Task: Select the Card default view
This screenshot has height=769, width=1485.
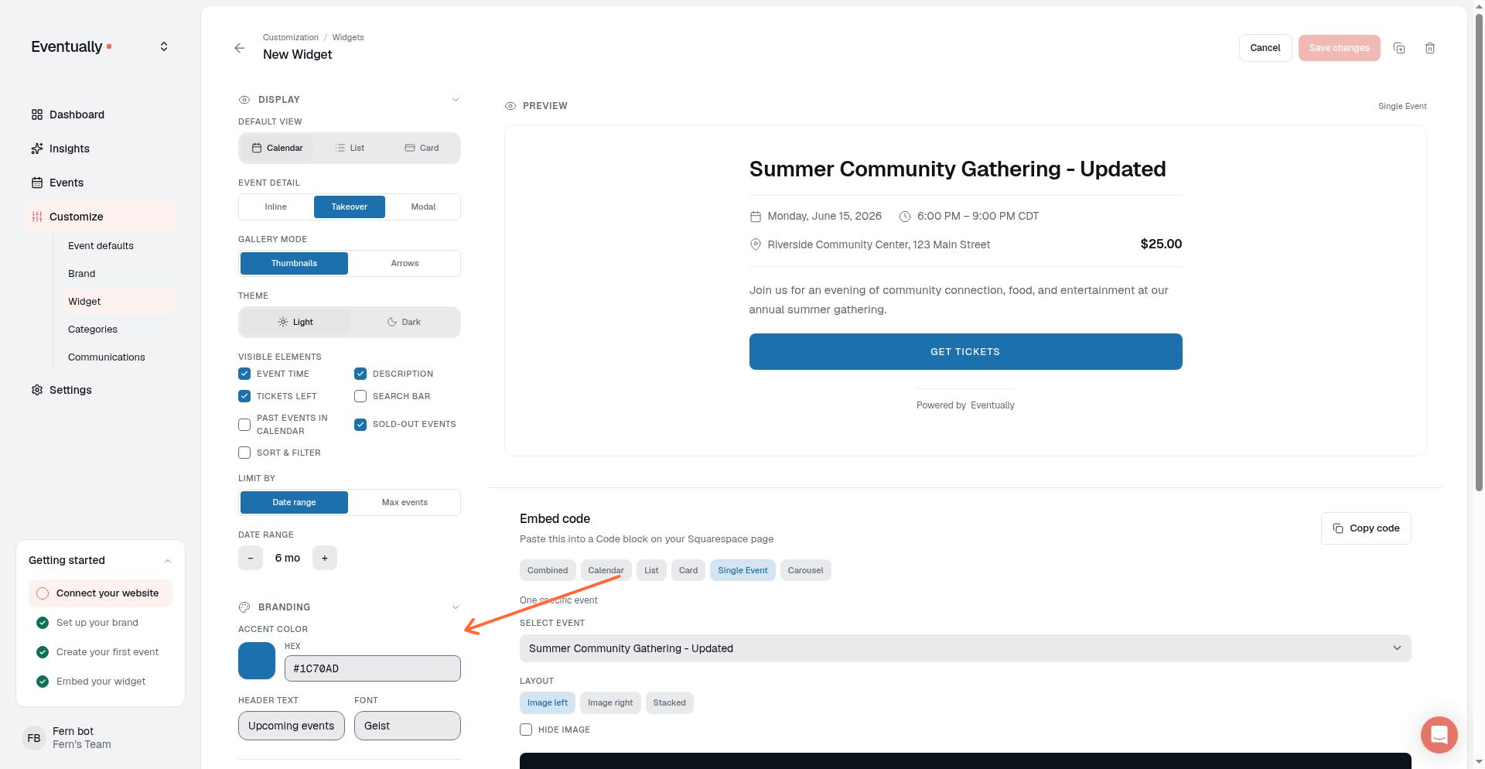Action: (422, 148)
